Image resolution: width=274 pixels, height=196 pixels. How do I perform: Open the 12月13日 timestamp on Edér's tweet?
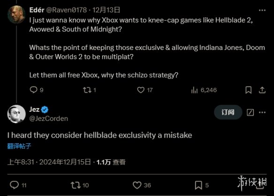coord(106,10)
